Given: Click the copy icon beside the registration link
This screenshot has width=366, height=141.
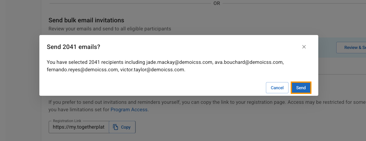Looking at the screenshot, I should (x=116, y=127).
